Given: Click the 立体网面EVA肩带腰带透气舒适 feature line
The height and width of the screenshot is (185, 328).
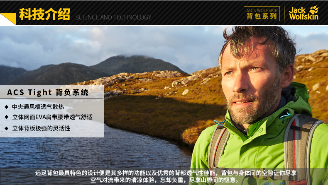Looking at the screenshot, I should [x=52, y=117].
